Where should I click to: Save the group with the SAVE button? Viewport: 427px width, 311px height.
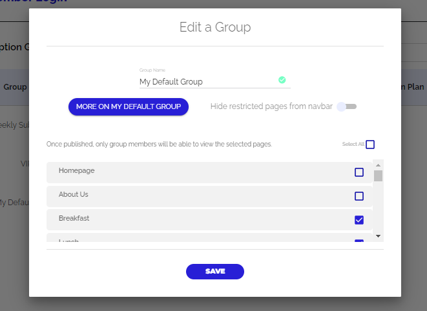tap(215, 272)
